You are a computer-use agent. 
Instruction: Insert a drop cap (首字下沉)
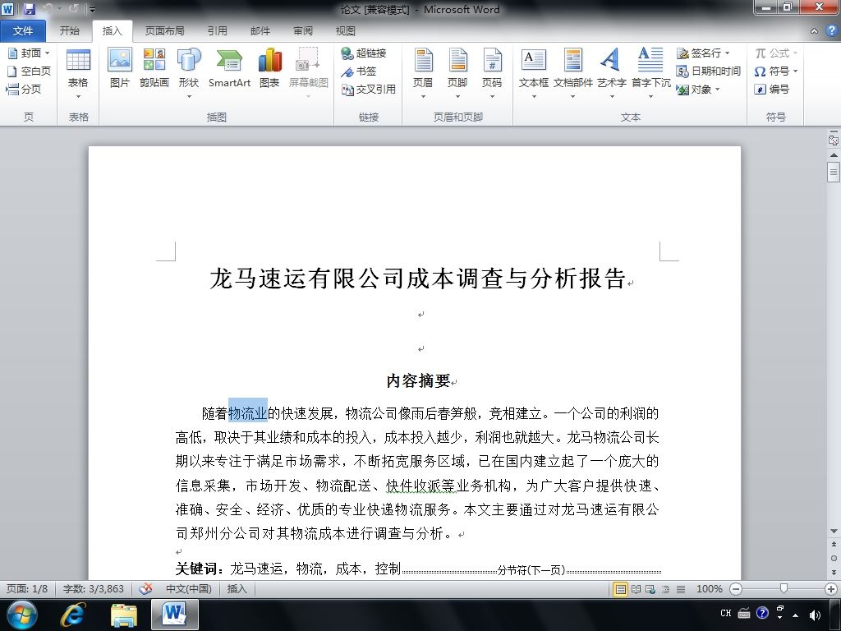pyautogui.click(x=650, y=73)
